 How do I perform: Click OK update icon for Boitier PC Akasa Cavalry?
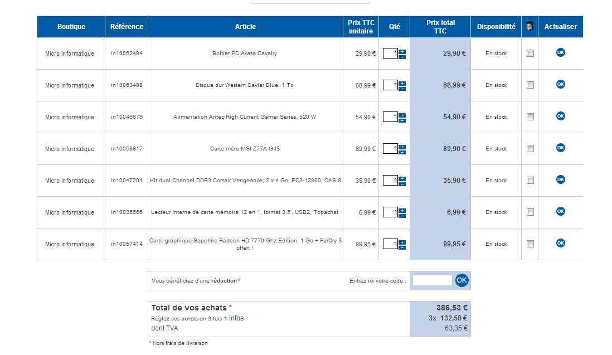[560, 52]
